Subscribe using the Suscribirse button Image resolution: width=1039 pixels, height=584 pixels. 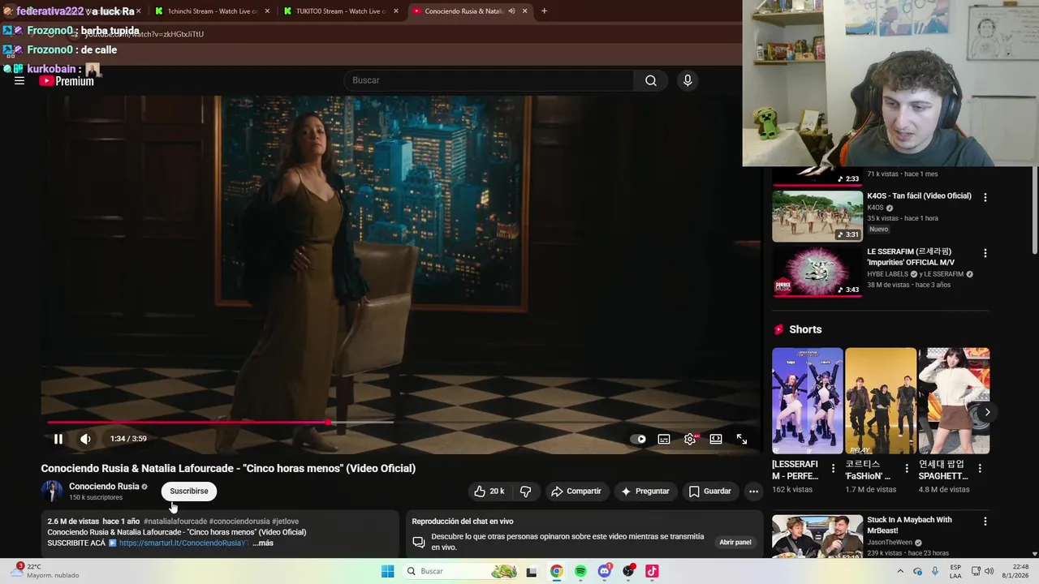pyautogui.click(x=189, y=491)
